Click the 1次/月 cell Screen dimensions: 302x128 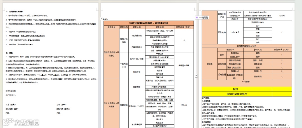click(282, 16)
